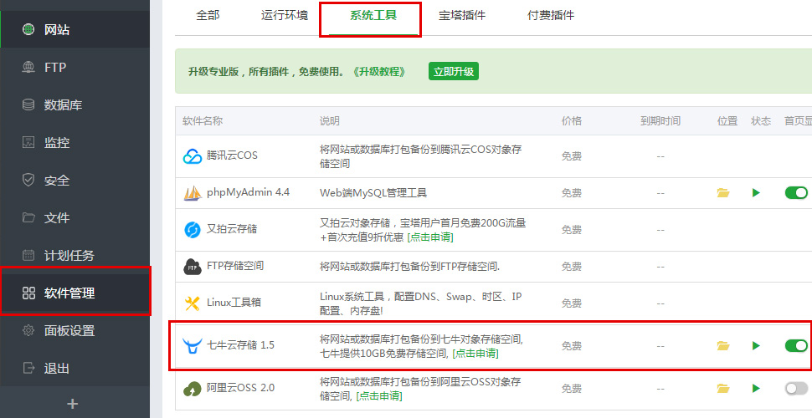Click the 又拍云存储 blue logo icon
The height and width of the screenshot is (418, 812).
tap(193, 229)
